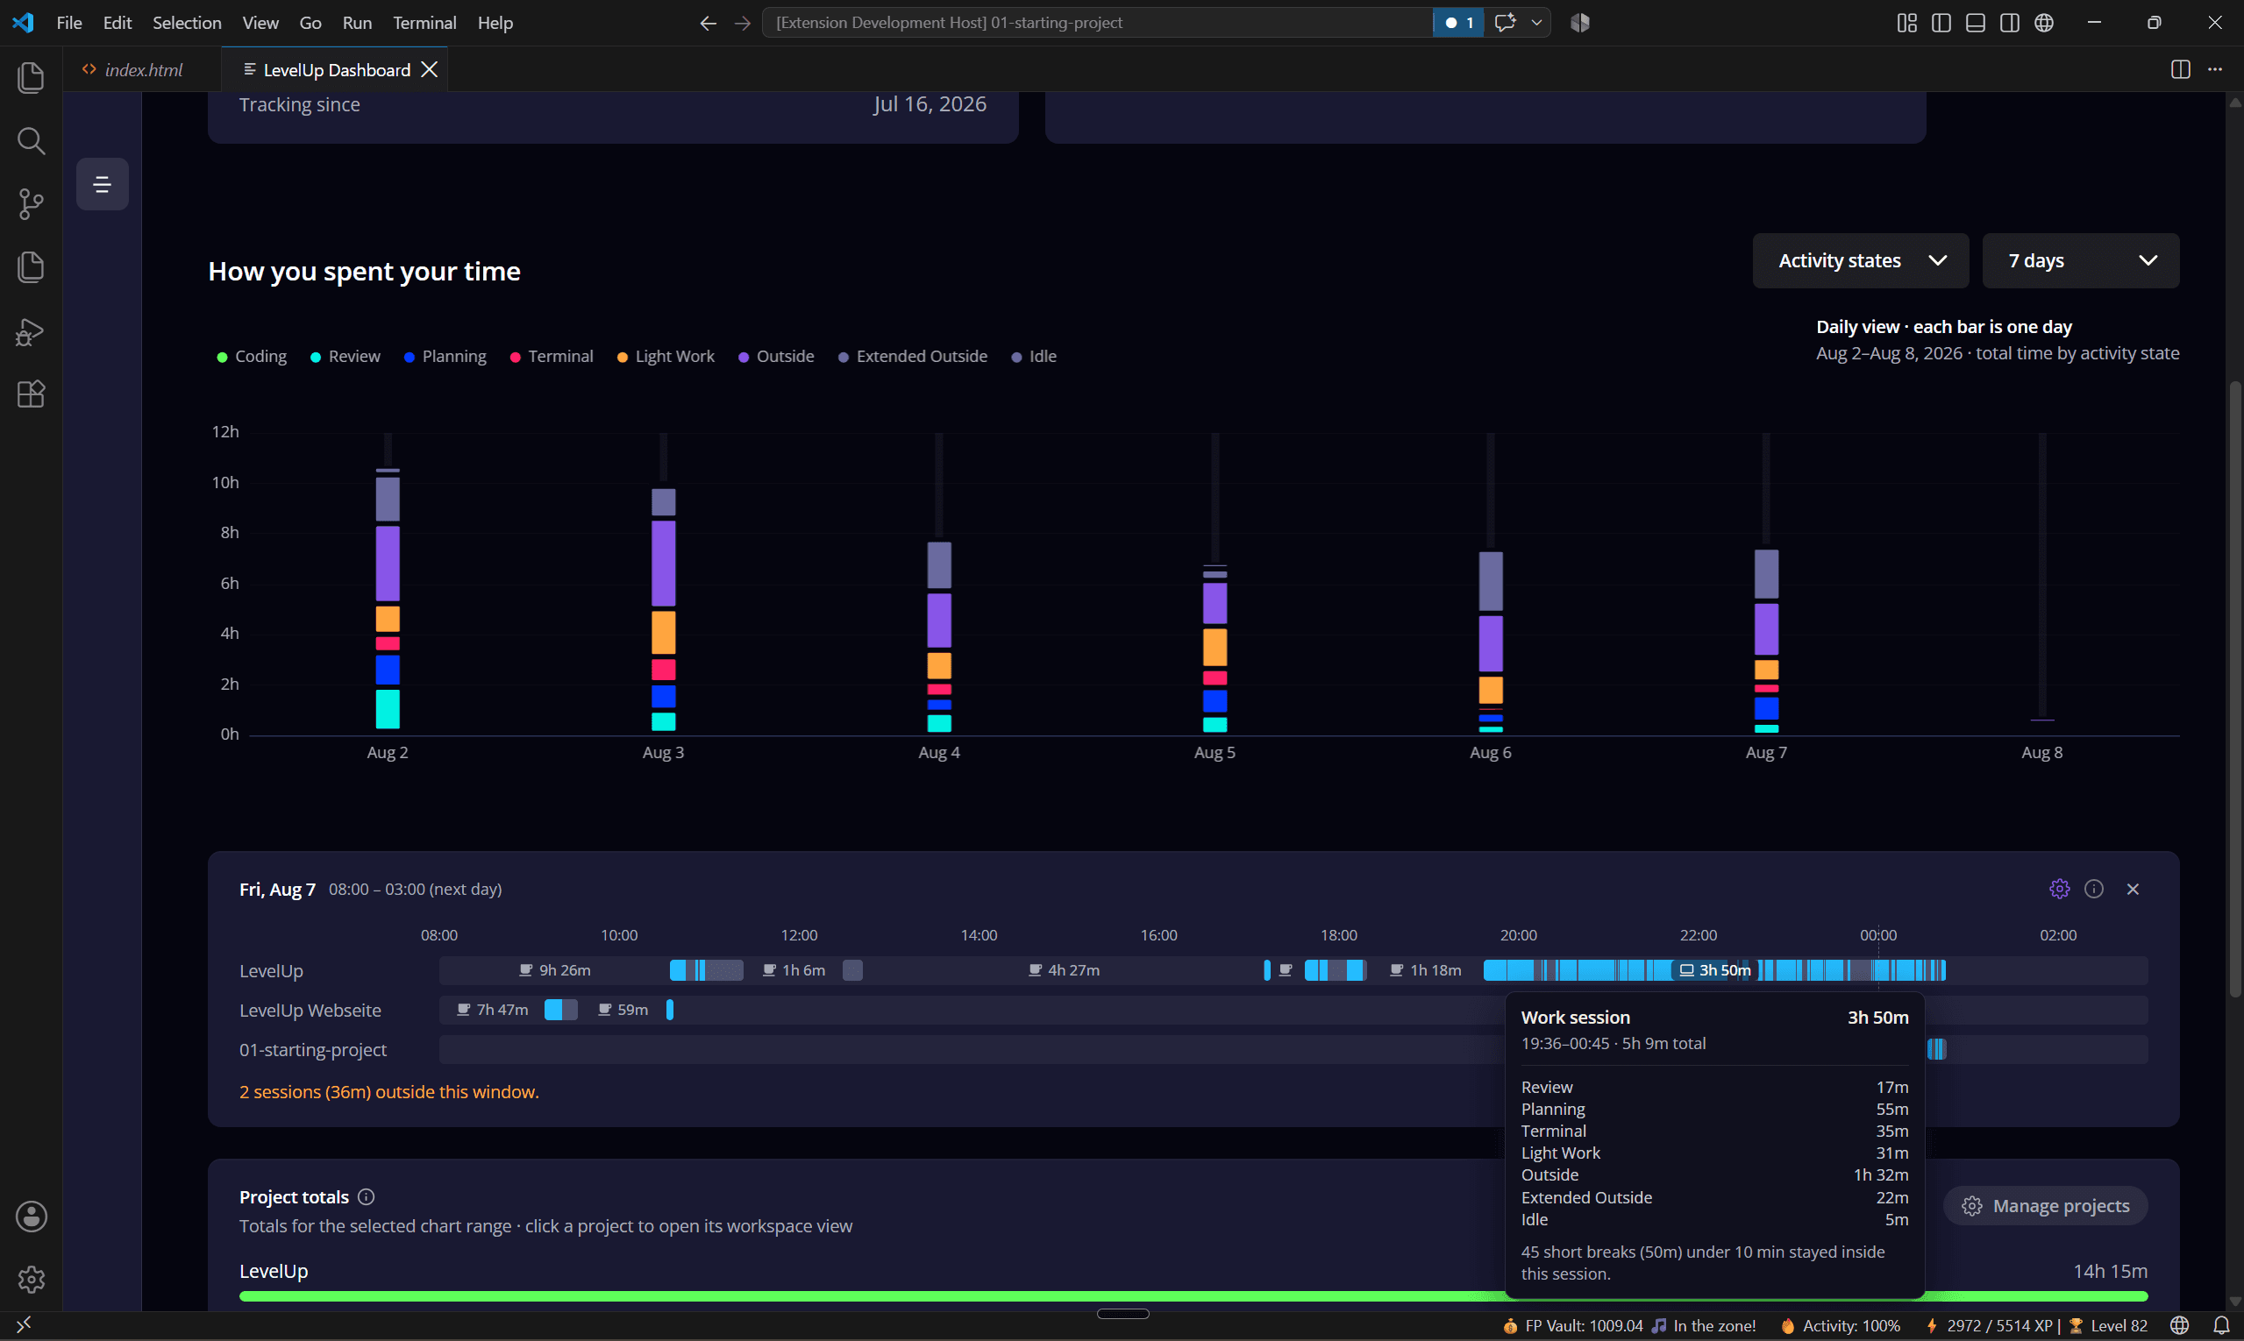Go forward with the navigation arrow

(x=742, y=23)
